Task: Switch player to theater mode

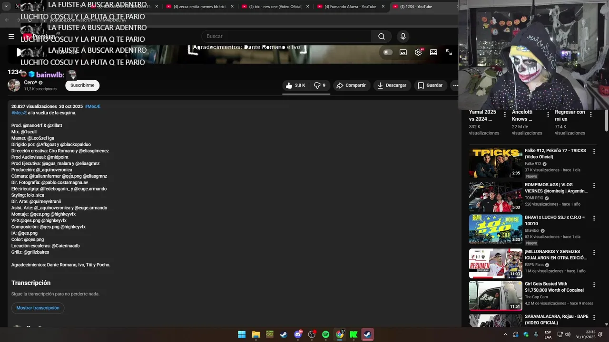Action: [433, 52]
